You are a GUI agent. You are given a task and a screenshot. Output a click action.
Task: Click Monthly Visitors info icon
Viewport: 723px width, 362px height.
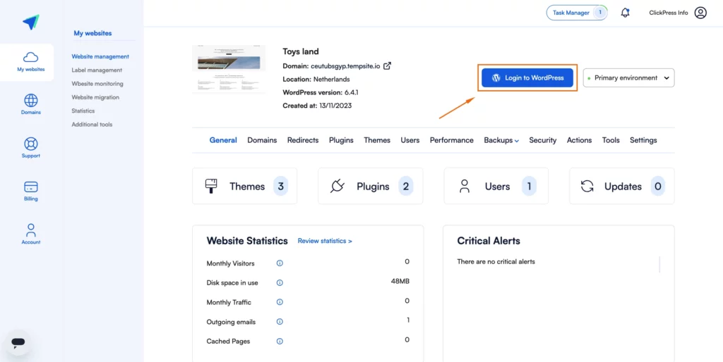click(x=280, y=263)
